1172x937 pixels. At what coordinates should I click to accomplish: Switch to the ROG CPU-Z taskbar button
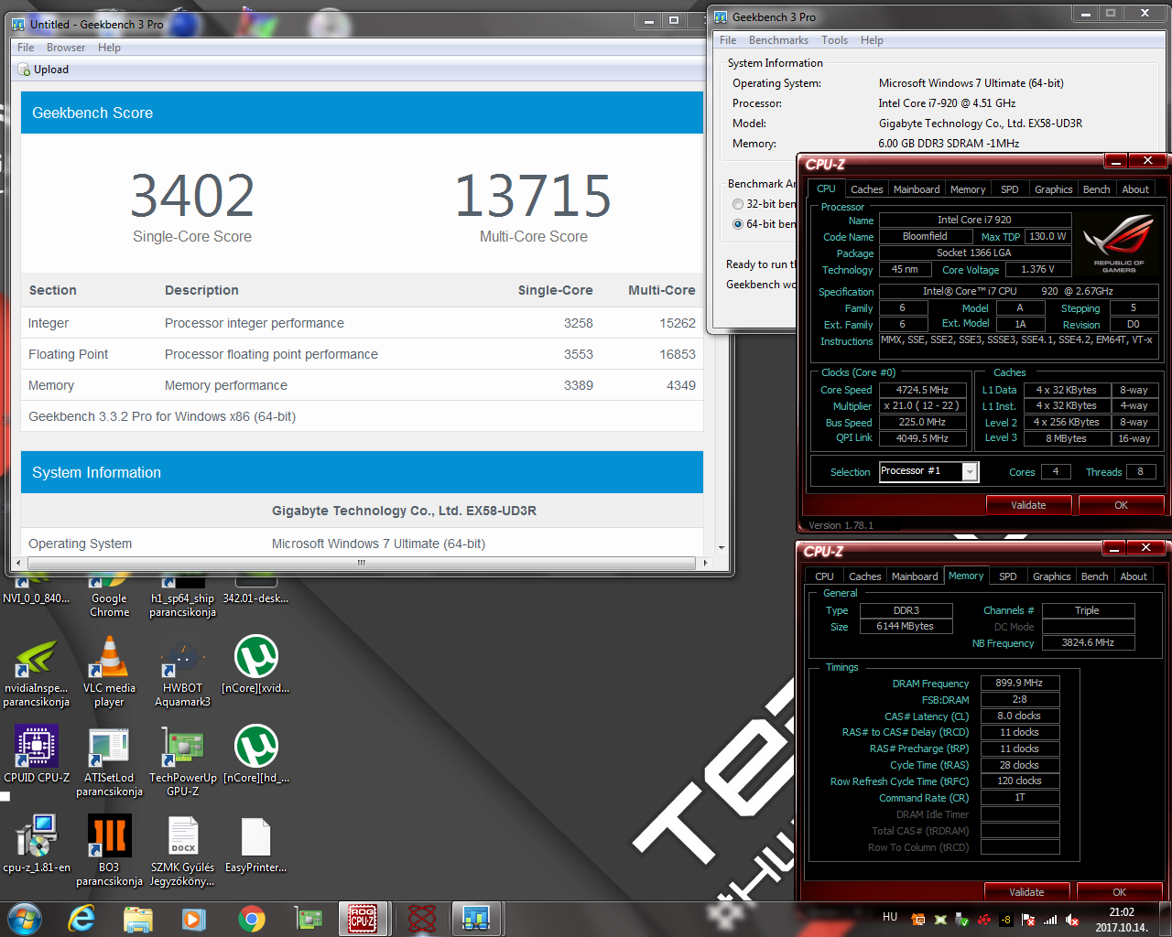click(x=363, y=919)
